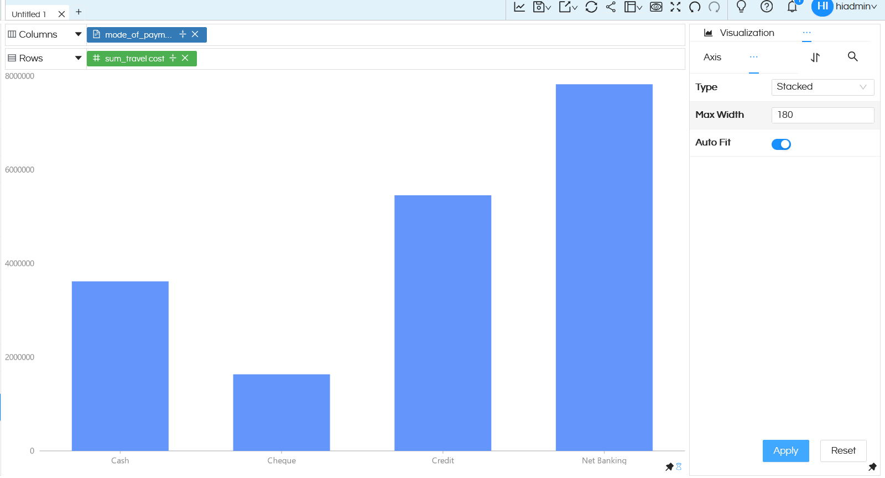Select the Axis tab
The width and height of the screenshot is (885, 478).
[712, 58]
